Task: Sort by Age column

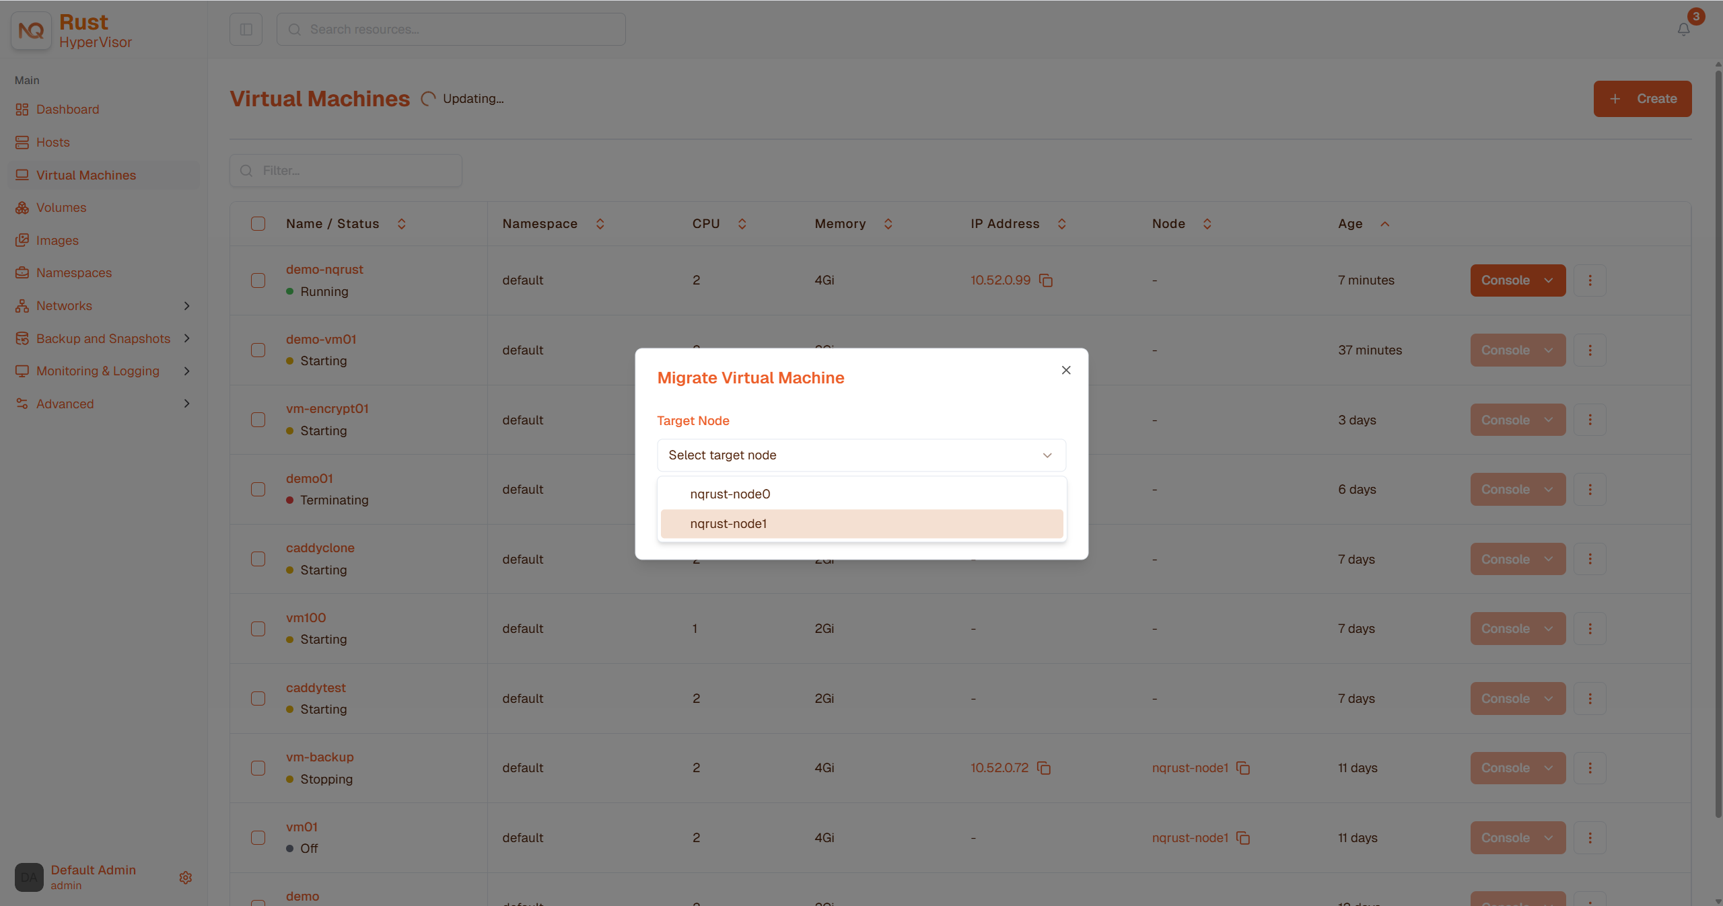Action: point(1384,224)
